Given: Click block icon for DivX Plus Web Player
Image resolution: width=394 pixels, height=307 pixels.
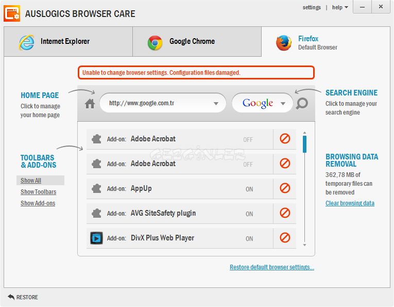Looking at the screenshot, I should [285, 238].
